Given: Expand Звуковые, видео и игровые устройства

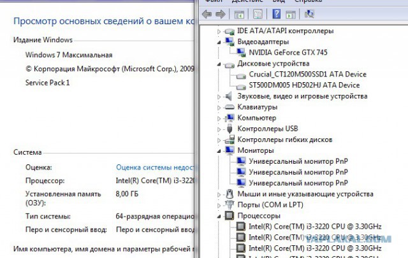Looking at the screenshot, I should point(219,97).
